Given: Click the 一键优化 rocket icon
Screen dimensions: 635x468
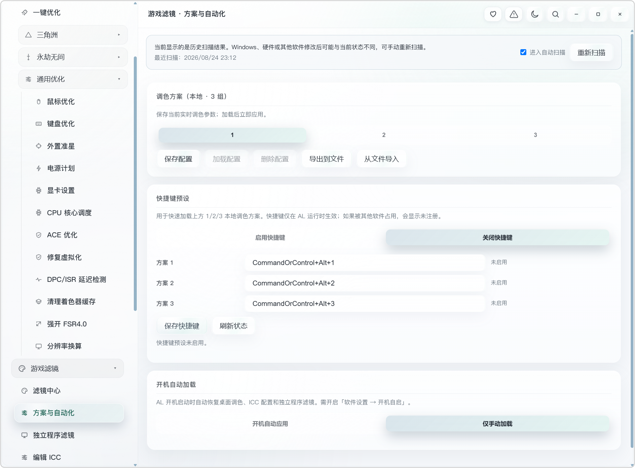Looking at the screenshot, I should pos(24,13).
